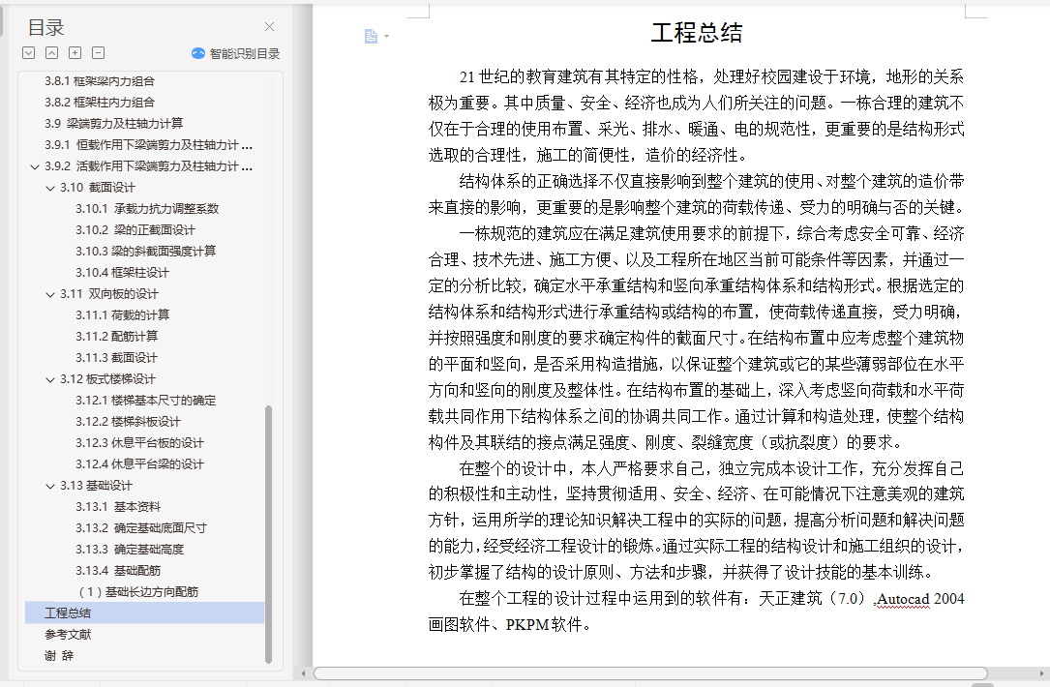Click the collapse-all-levels icon under 目录
Viewport: 1050px width, 687px height.
(x=51, y=53)
